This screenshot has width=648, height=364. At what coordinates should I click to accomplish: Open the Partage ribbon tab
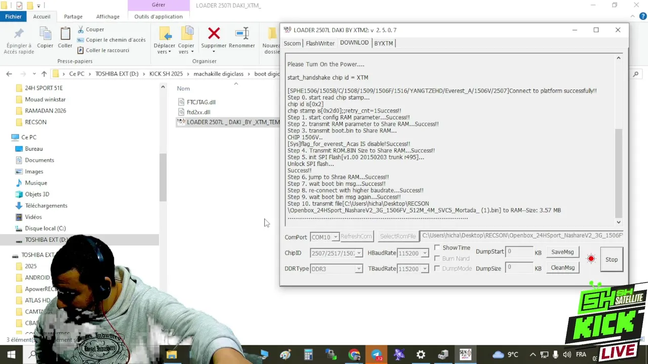pyautogui.click(x=73, y=16)
